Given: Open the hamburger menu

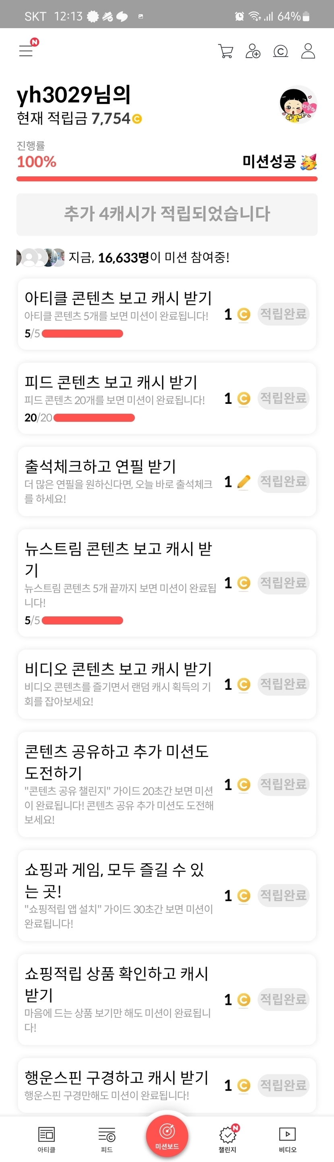Looking at the screenshot, I should tap(26, 50).
